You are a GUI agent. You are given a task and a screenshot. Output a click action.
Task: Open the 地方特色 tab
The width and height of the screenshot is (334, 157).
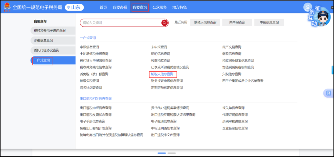coord(180,7)
